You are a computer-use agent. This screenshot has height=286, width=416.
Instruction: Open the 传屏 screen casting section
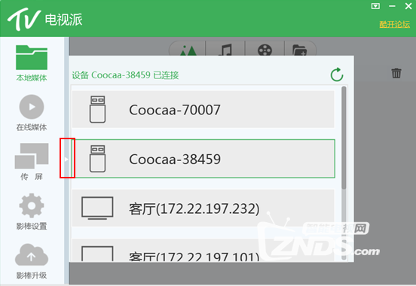pos(32,162)
